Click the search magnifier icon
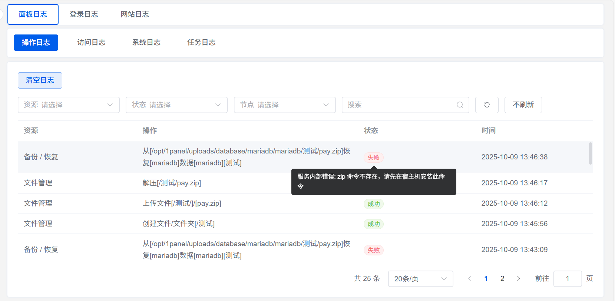Viewport: 615px width, 301px height. coord(460,105)
